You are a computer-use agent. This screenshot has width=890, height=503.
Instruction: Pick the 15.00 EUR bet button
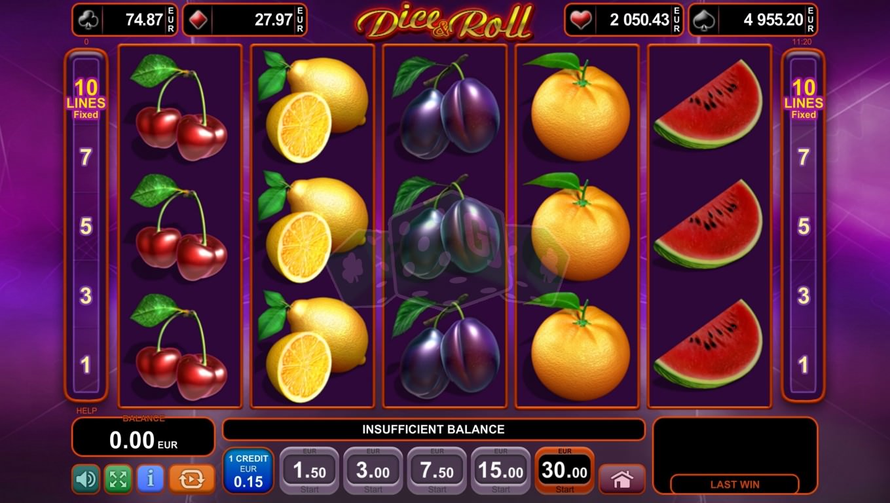501,470
